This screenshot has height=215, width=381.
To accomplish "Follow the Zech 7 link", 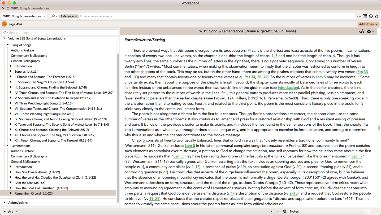I will [x=357, y=156].
